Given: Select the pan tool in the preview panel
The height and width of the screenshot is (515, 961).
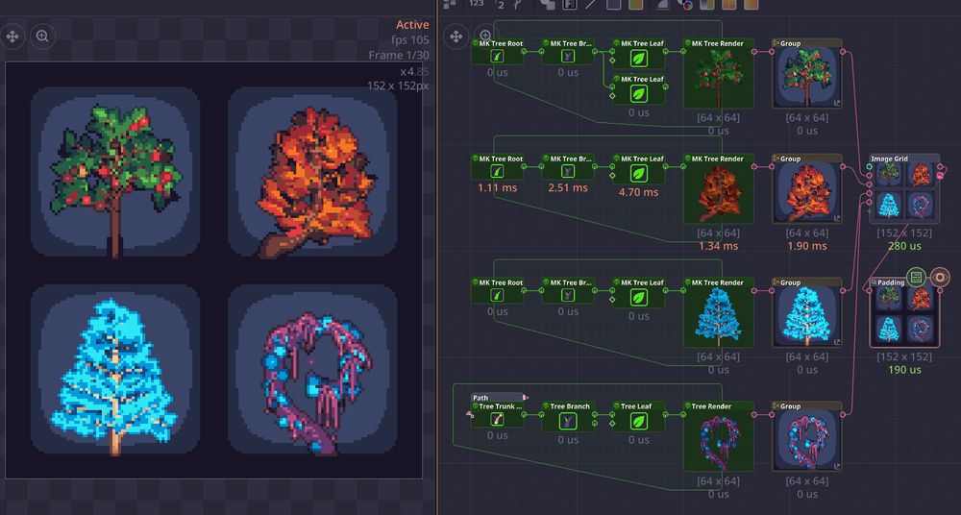Looking at the screenshot, I should coord(12,37).
